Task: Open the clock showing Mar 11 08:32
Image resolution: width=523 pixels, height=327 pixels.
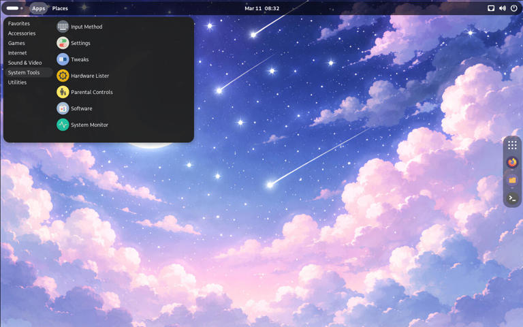Action: click(x=261, y=8)
